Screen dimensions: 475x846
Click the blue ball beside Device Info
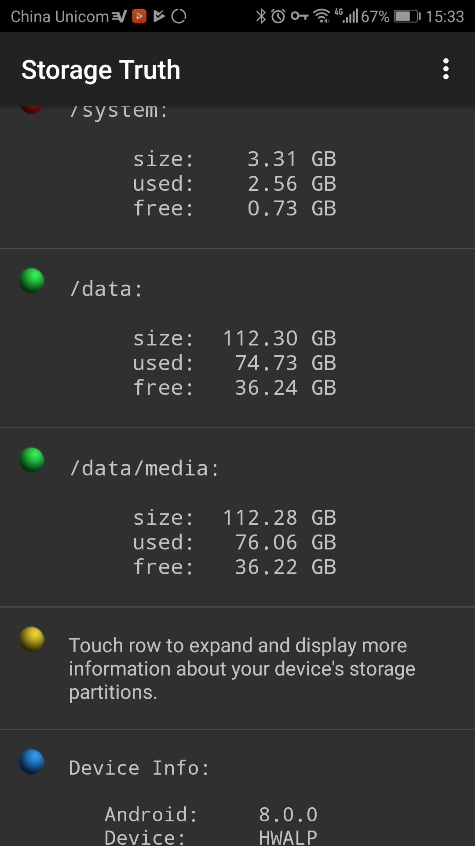32,762
